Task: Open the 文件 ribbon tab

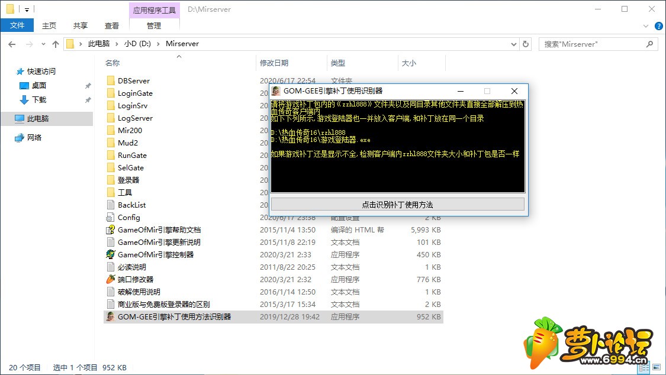Action: 17,25
